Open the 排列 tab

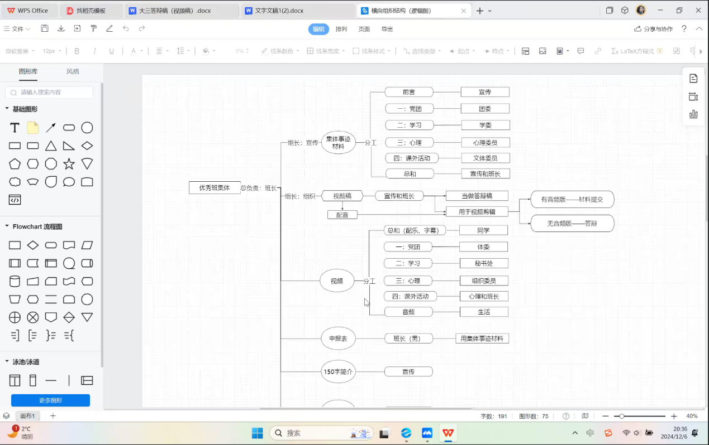pos(341,29)
